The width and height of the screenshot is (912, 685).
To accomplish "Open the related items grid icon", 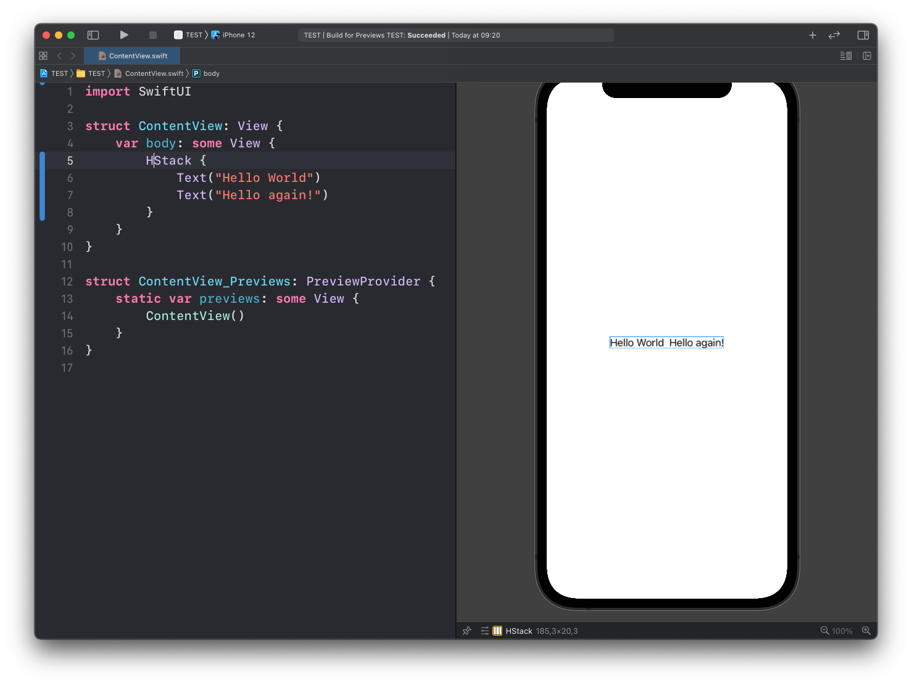I will [x=43, y=55].
